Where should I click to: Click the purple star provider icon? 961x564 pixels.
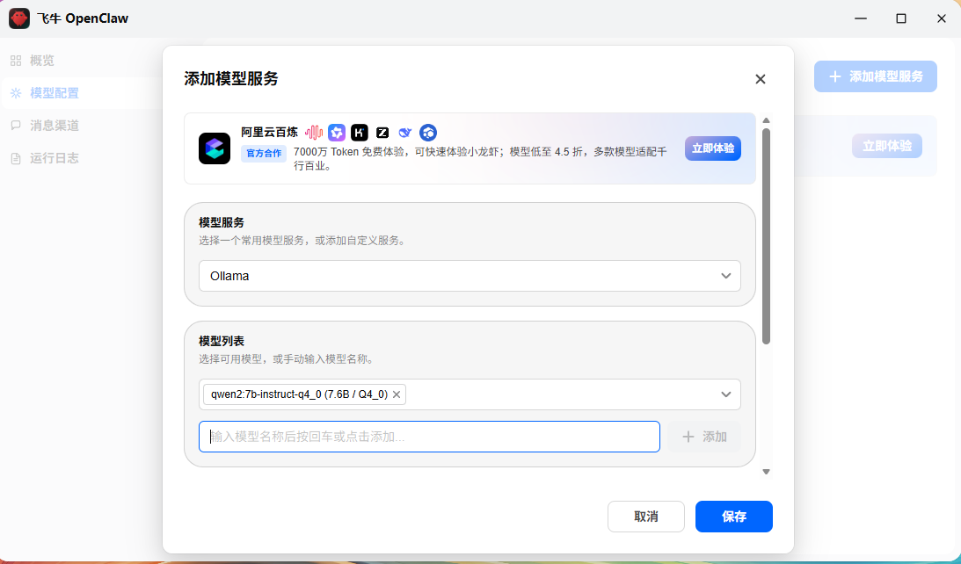(x=337, y=132)
